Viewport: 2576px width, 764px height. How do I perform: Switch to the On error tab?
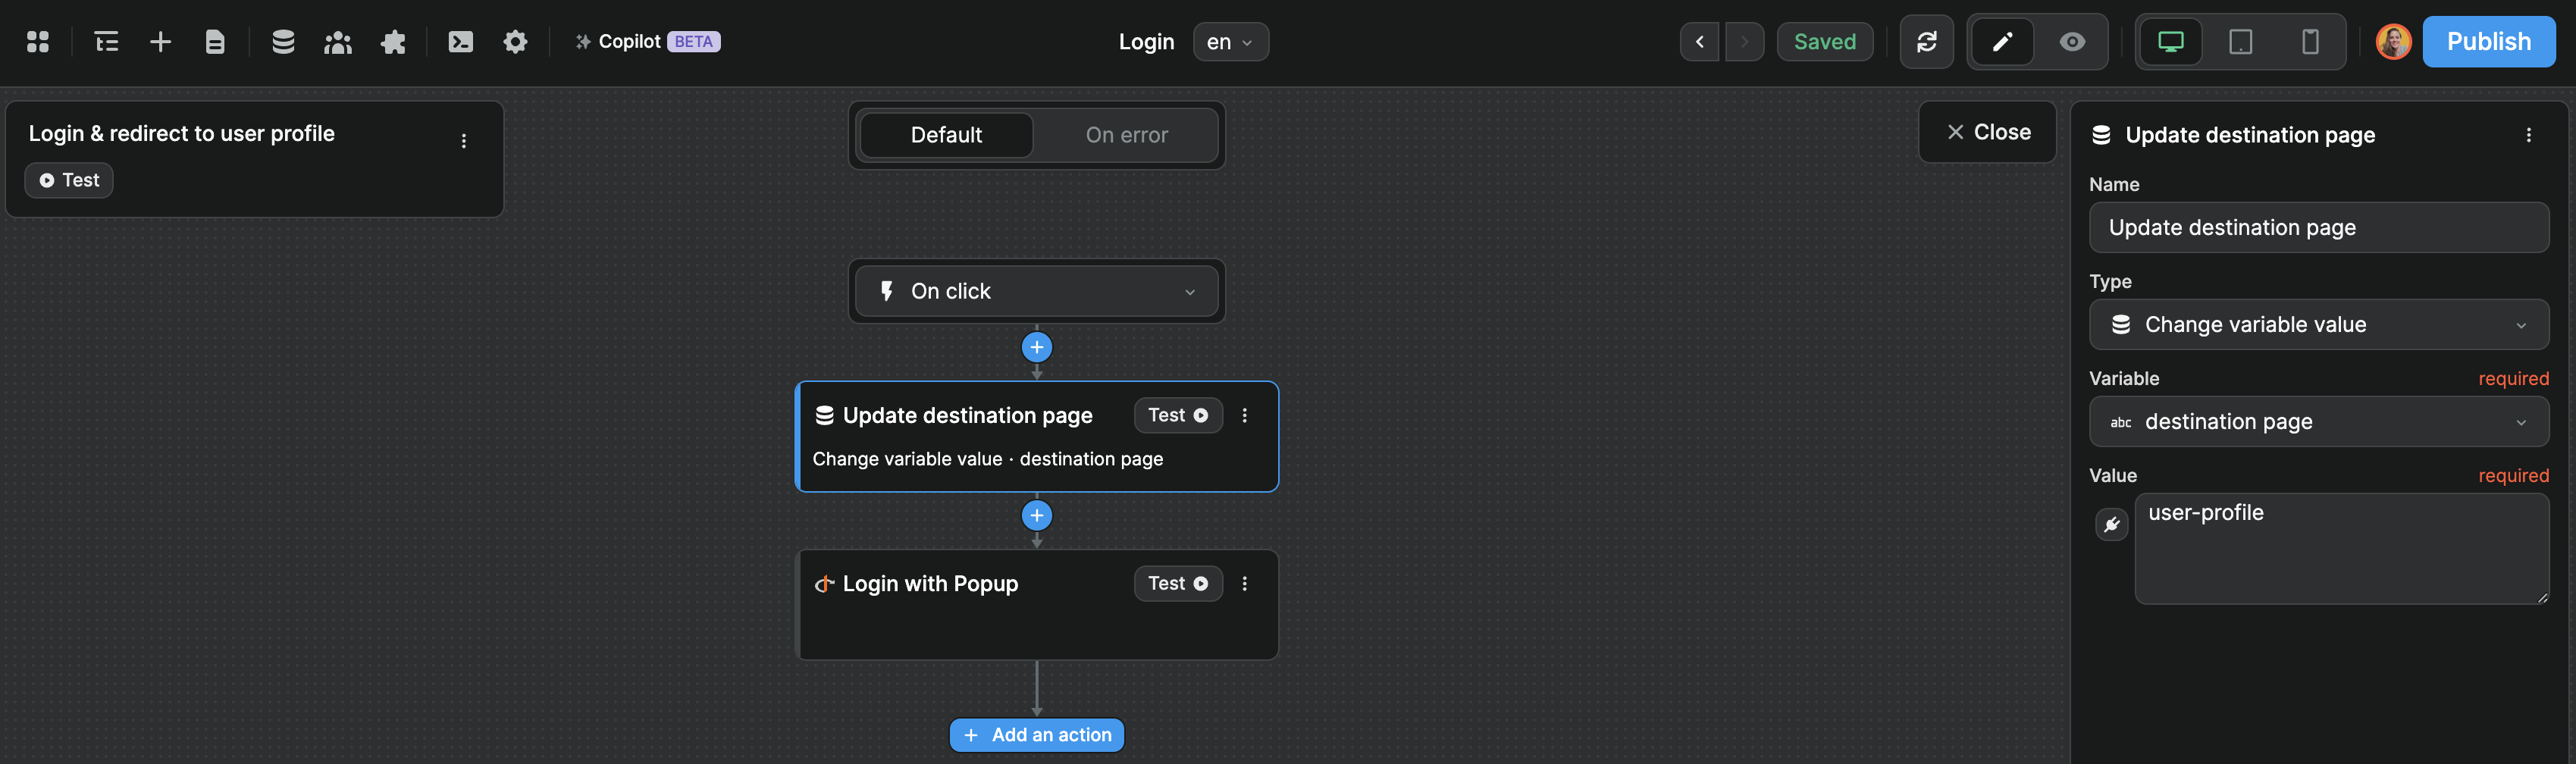tap(1126, 134)
